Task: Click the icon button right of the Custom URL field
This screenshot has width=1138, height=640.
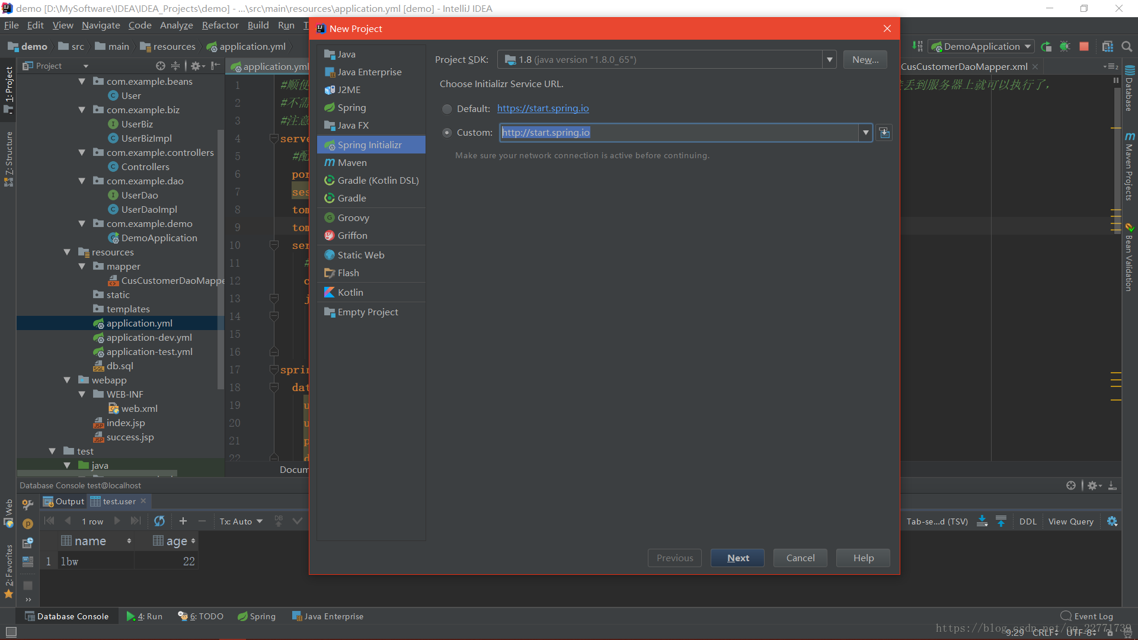Action: [884, 133]
